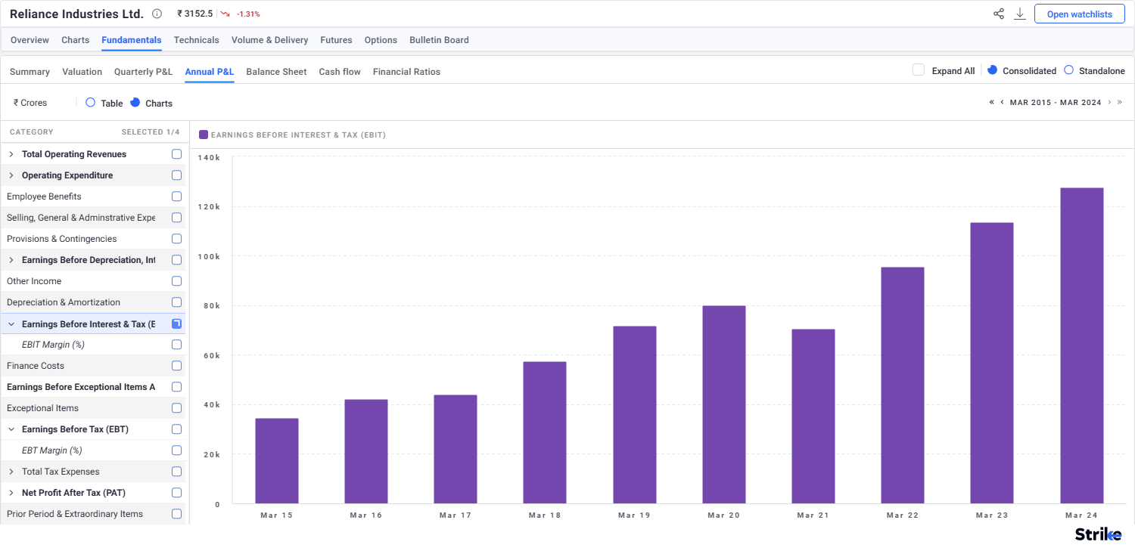Go to the previous period with single-left arrow

click(1002, 102)
